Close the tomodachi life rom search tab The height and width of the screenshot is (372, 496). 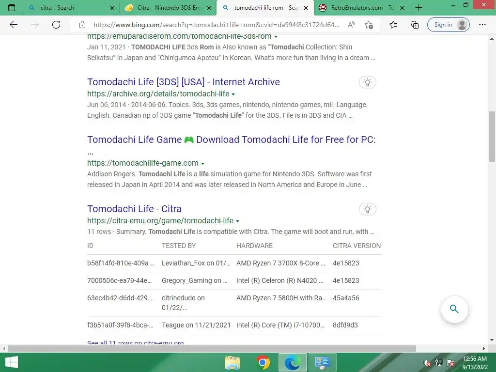[x=306, y=8]
